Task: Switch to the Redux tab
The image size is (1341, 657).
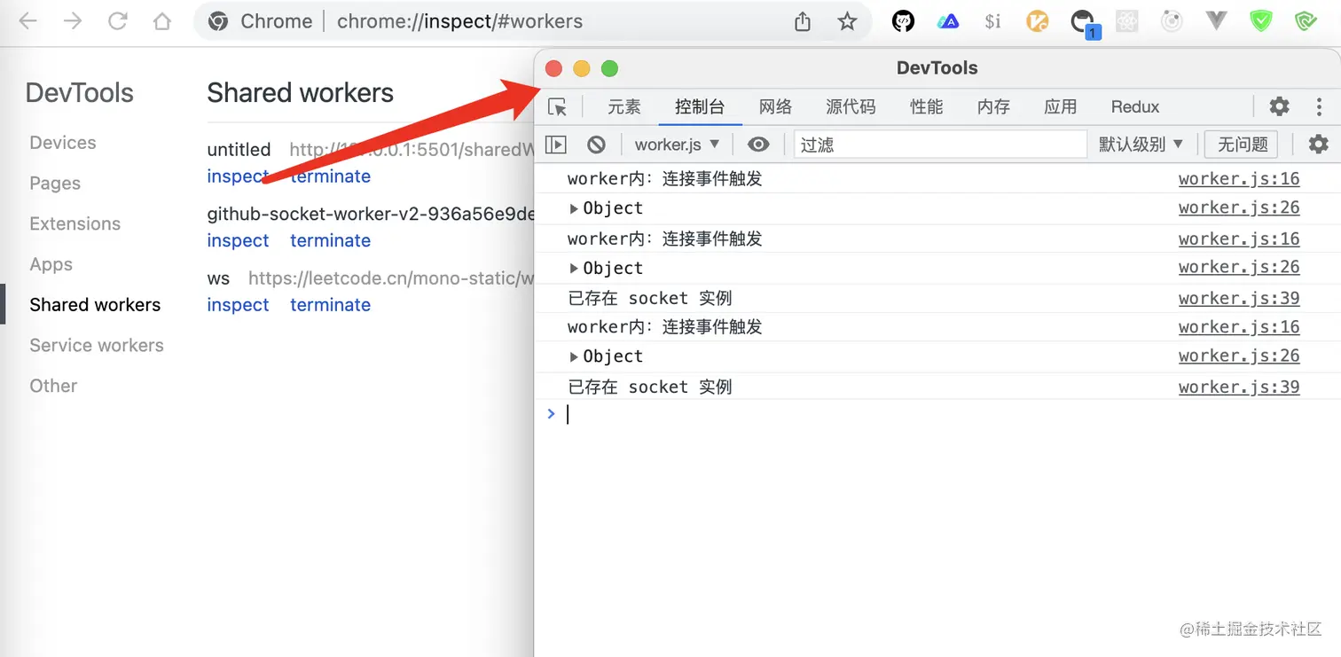Action: pyautogui.click(x=1135, y=106)
